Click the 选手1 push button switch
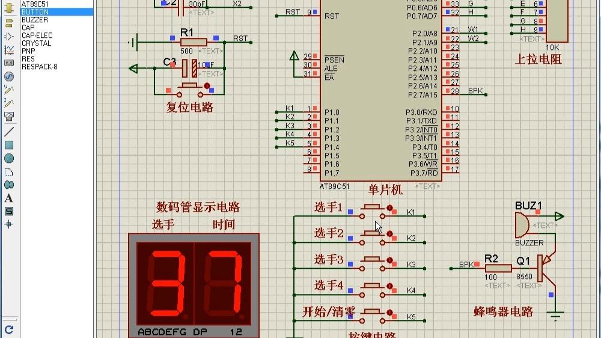 [372, 211]
